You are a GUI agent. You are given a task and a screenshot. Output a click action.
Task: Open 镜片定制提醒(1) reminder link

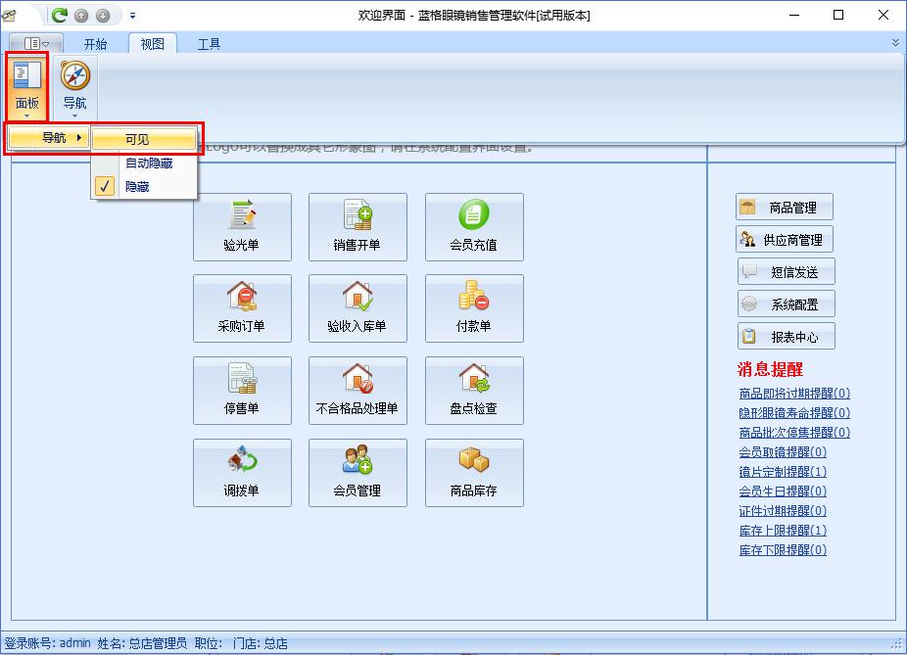783,472
